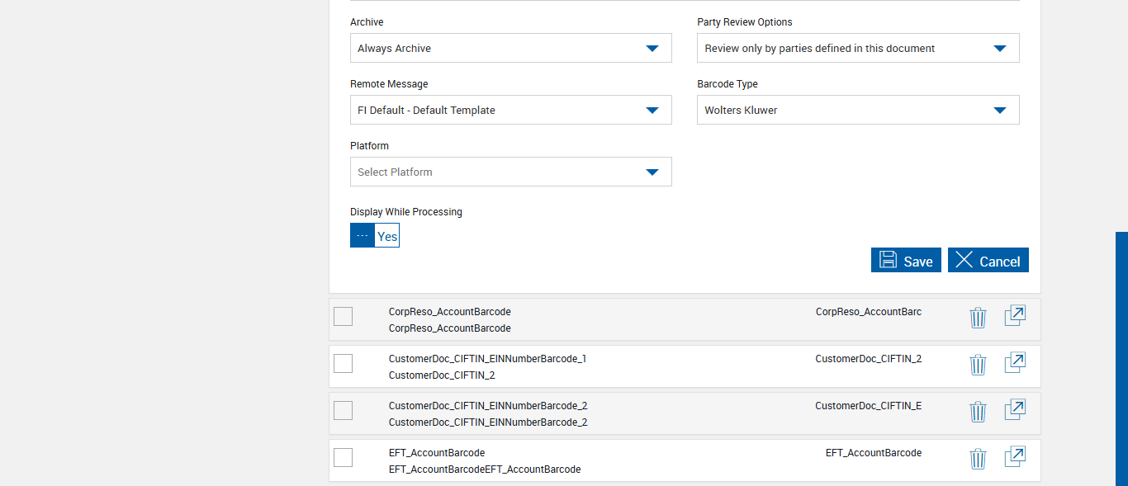Select the checkbox for CustomerDoc_CIFTIN_EINNumberBarcode_1
1128x486 pixels.
pos(343,363)
